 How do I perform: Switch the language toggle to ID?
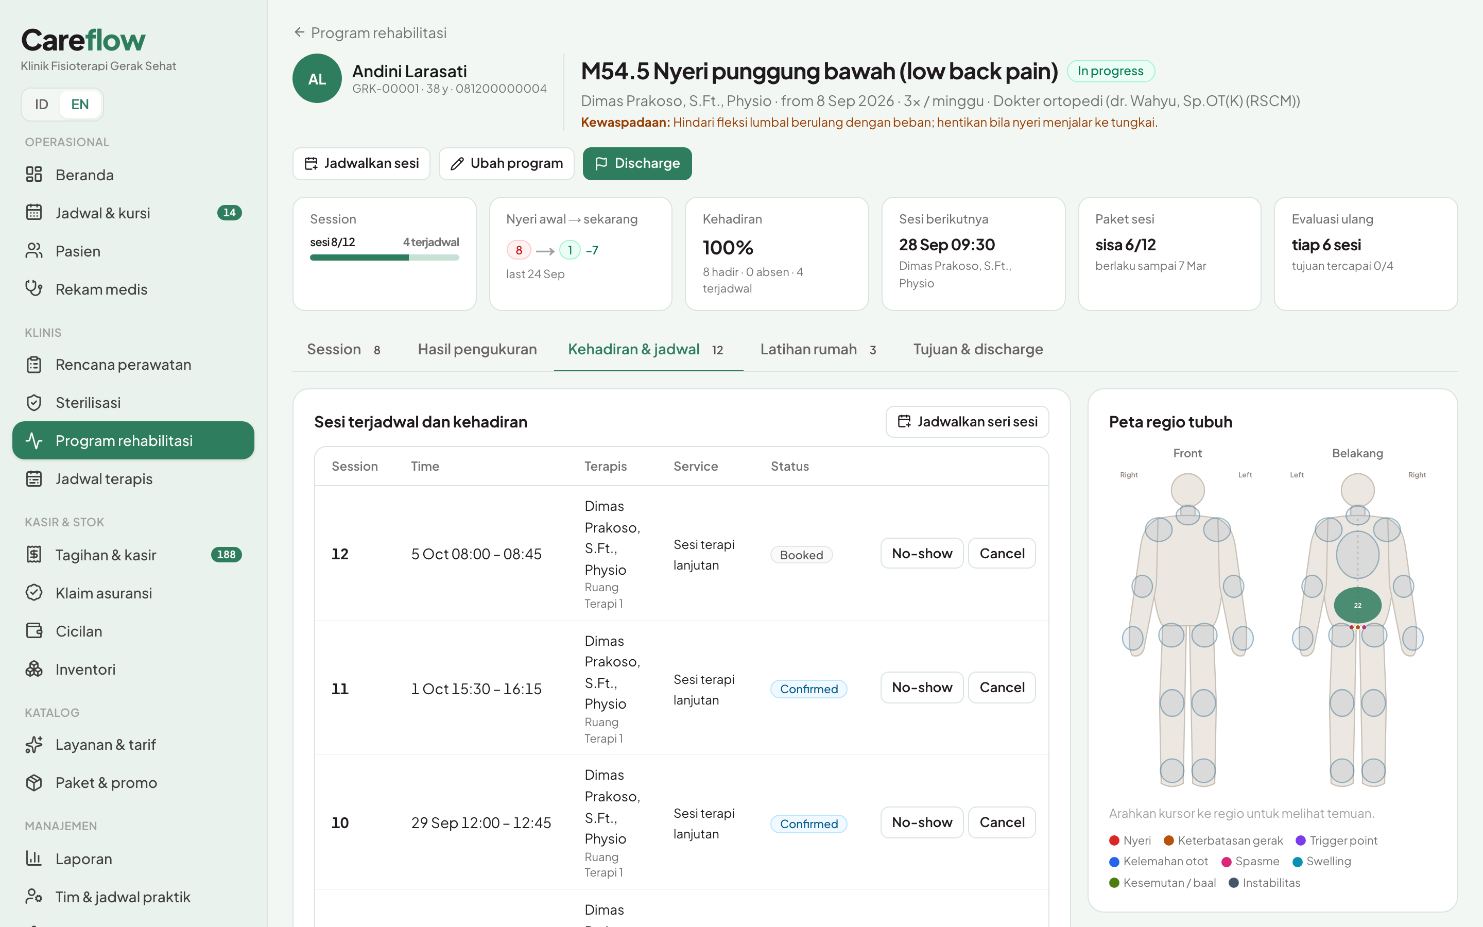coord(41,104)
